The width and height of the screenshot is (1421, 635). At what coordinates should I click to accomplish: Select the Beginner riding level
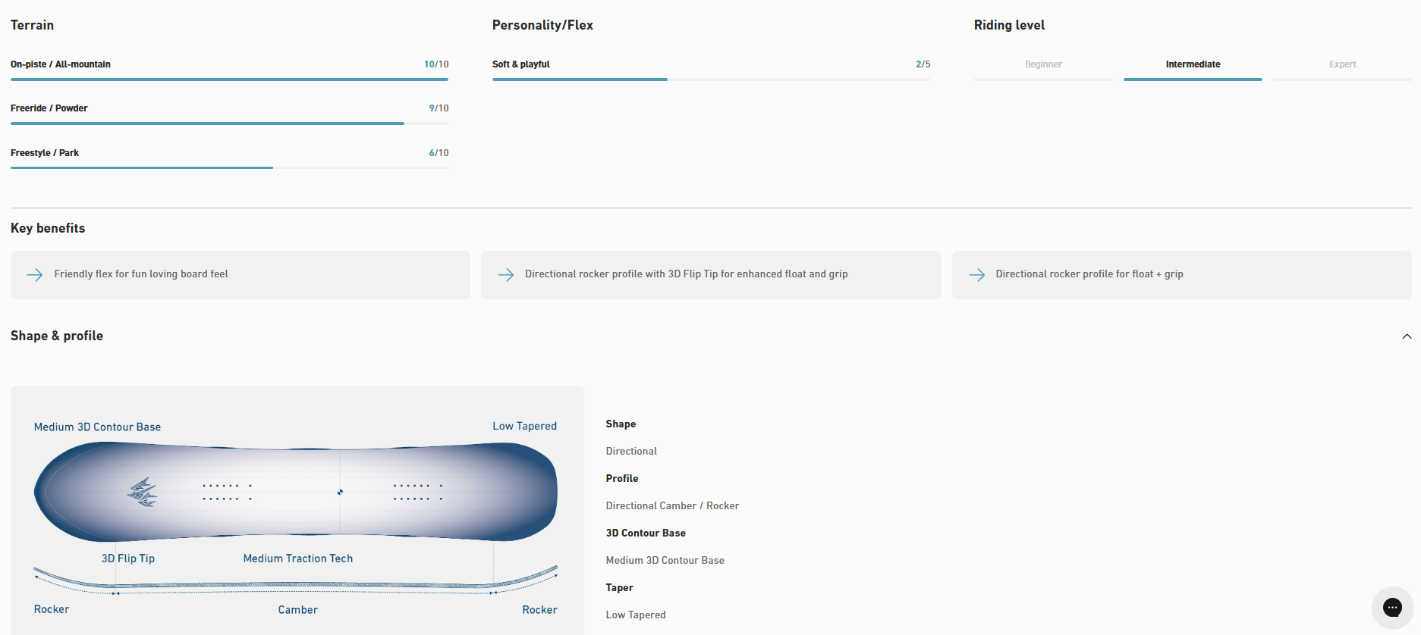pos(1043,65)
